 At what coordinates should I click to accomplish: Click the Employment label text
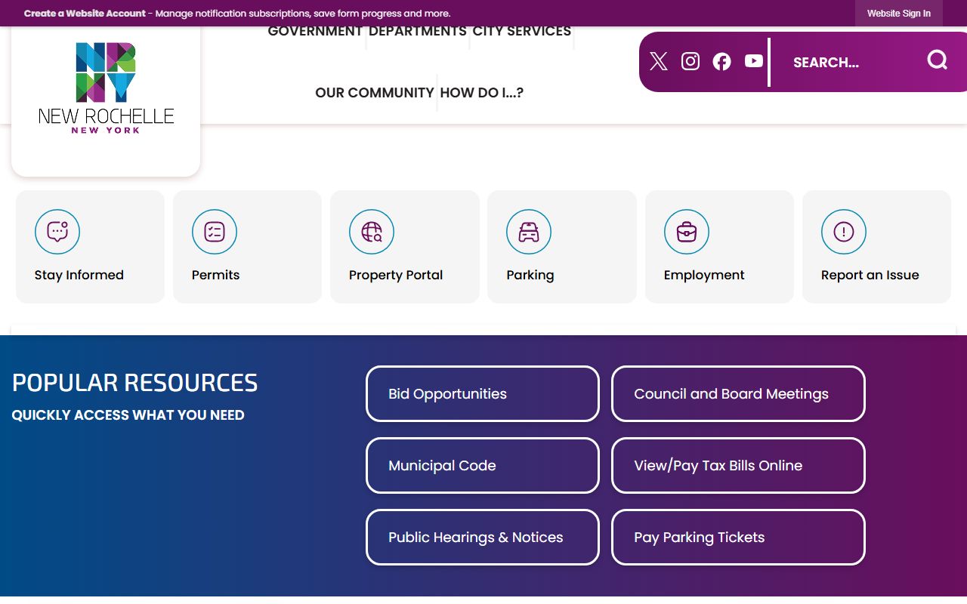(704, 275)
